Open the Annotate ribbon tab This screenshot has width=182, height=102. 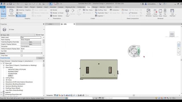[53, 7]
